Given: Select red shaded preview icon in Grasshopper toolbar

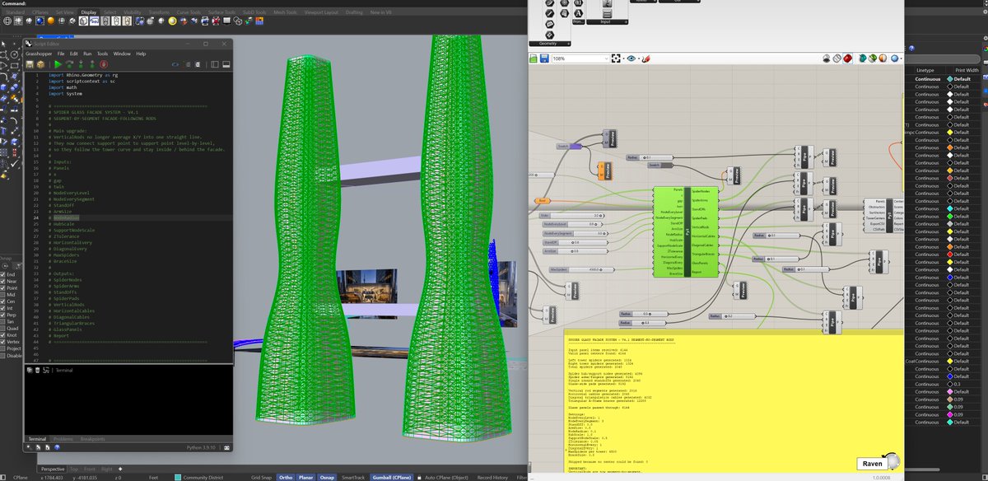Looking at the screenshot, I should pyautogui.click(x=847, y=58).
